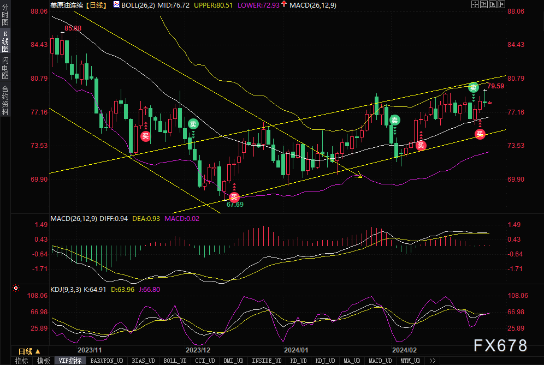This screenshot has height=365, width=544.
Task: Select the CCI_UD indicator tab
Action: [x=205, y=361]
